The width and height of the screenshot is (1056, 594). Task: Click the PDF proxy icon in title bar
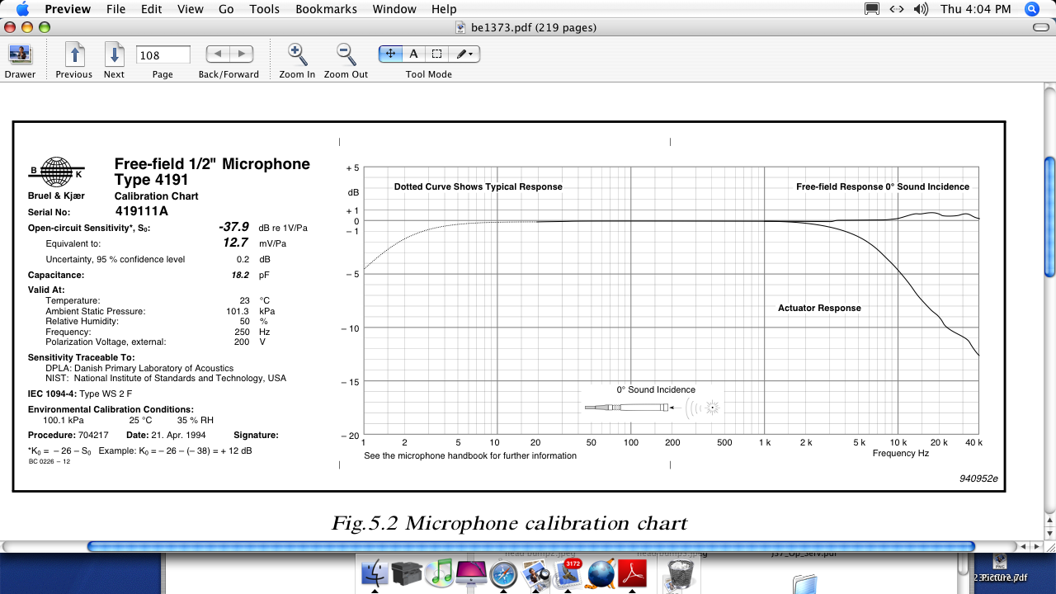(460, 27)
